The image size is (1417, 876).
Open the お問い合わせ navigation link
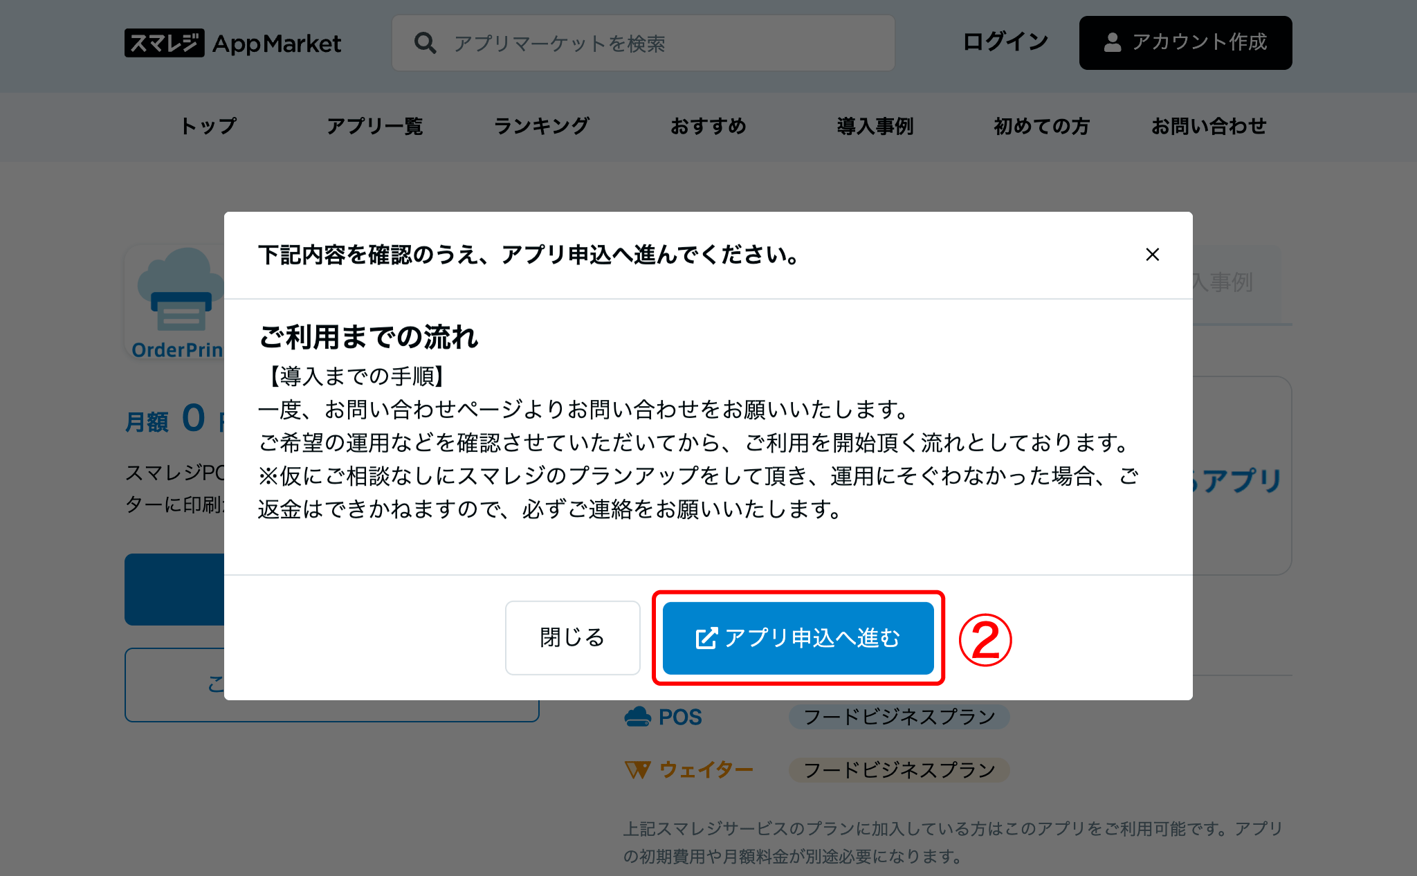1208,126
